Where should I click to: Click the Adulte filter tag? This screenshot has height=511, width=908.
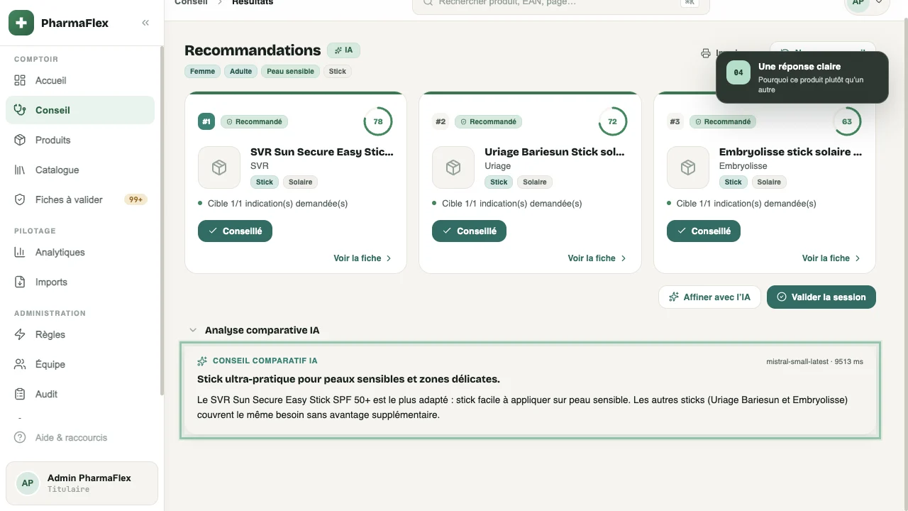click(240, 71)
